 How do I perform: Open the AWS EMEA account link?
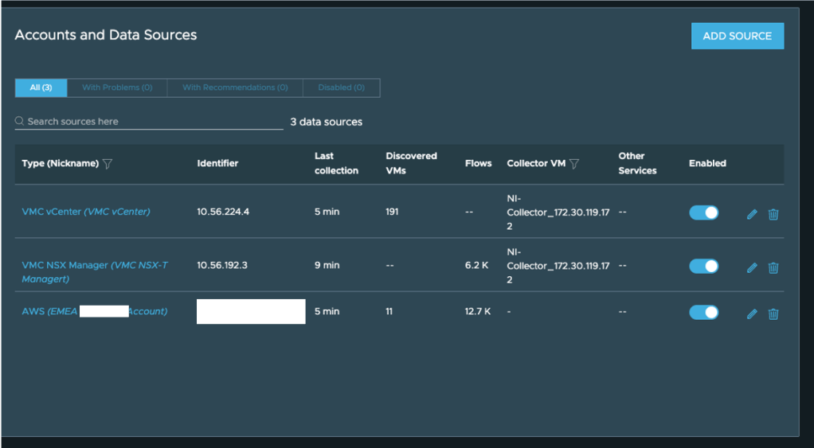click(95, 311)
